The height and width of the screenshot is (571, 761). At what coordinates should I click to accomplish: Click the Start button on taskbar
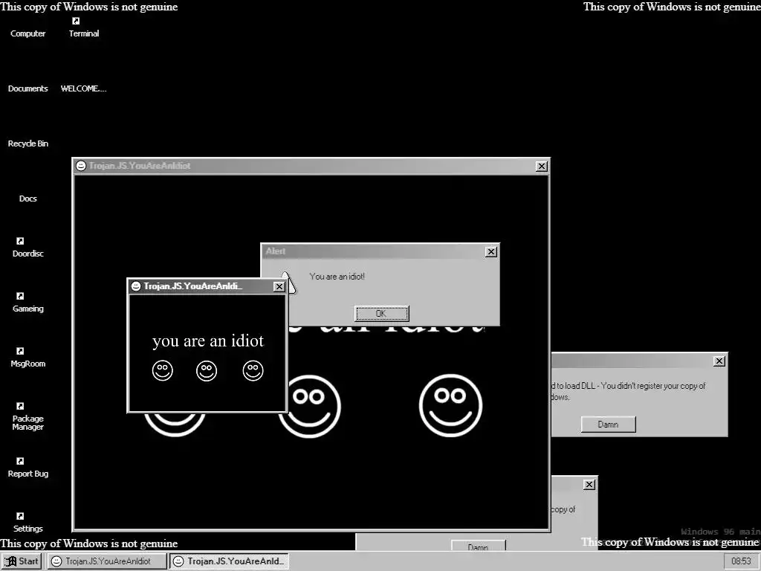coord(22,561)
